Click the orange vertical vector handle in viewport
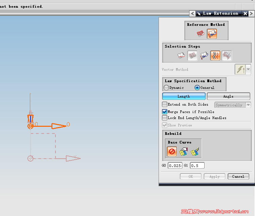The width and height of the screenshot is (255, 216). [x=31, y=119]
